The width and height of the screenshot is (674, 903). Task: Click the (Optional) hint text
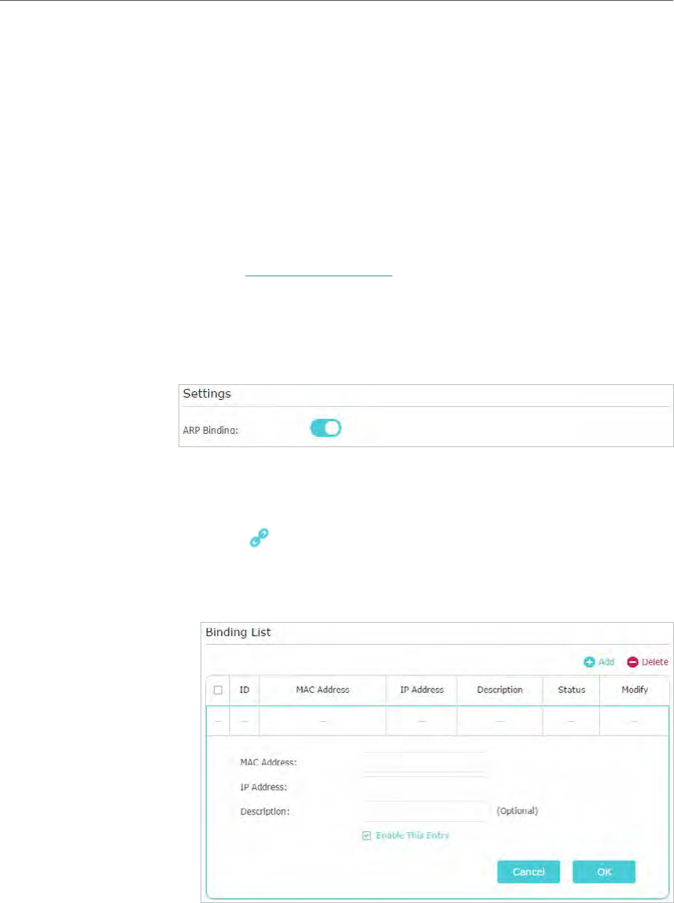tap(517, 811)
